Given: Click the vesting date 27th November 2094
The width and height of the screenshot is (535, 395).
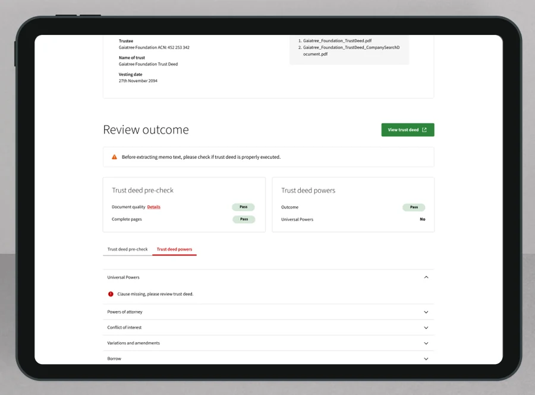Looking at the screenshot, I should [138, 81].
